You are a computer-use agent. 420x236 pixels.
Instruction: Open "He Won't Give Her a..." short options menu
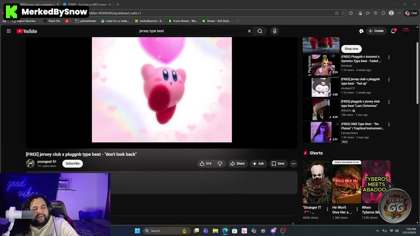(x=357, y=209)
